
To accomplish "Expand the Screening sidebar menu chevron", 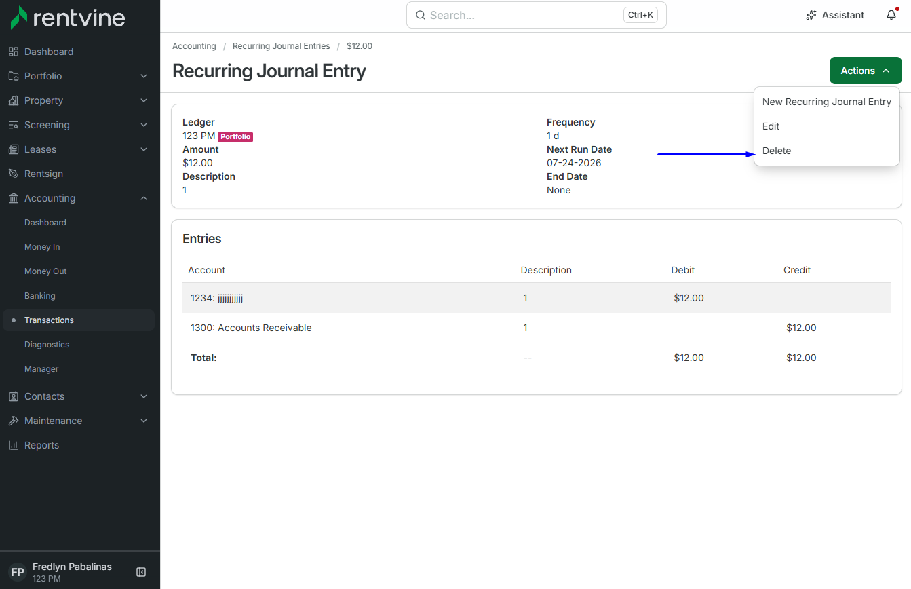I will pos(144,125).
